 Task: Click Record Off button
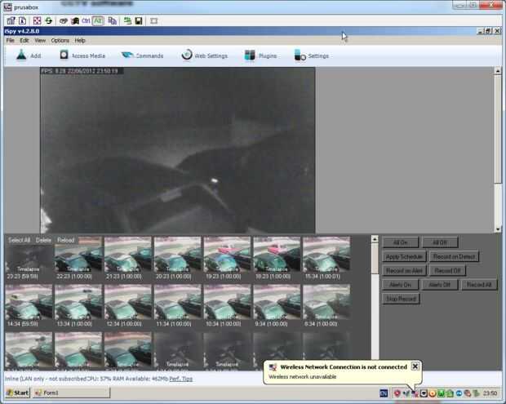(447, 270)
